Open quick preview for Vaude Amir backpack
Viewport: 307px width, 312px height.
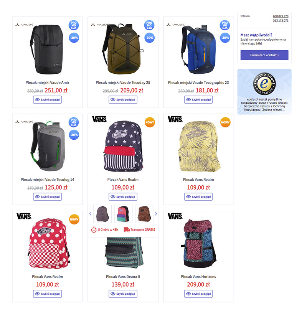(x=47, y=100)
